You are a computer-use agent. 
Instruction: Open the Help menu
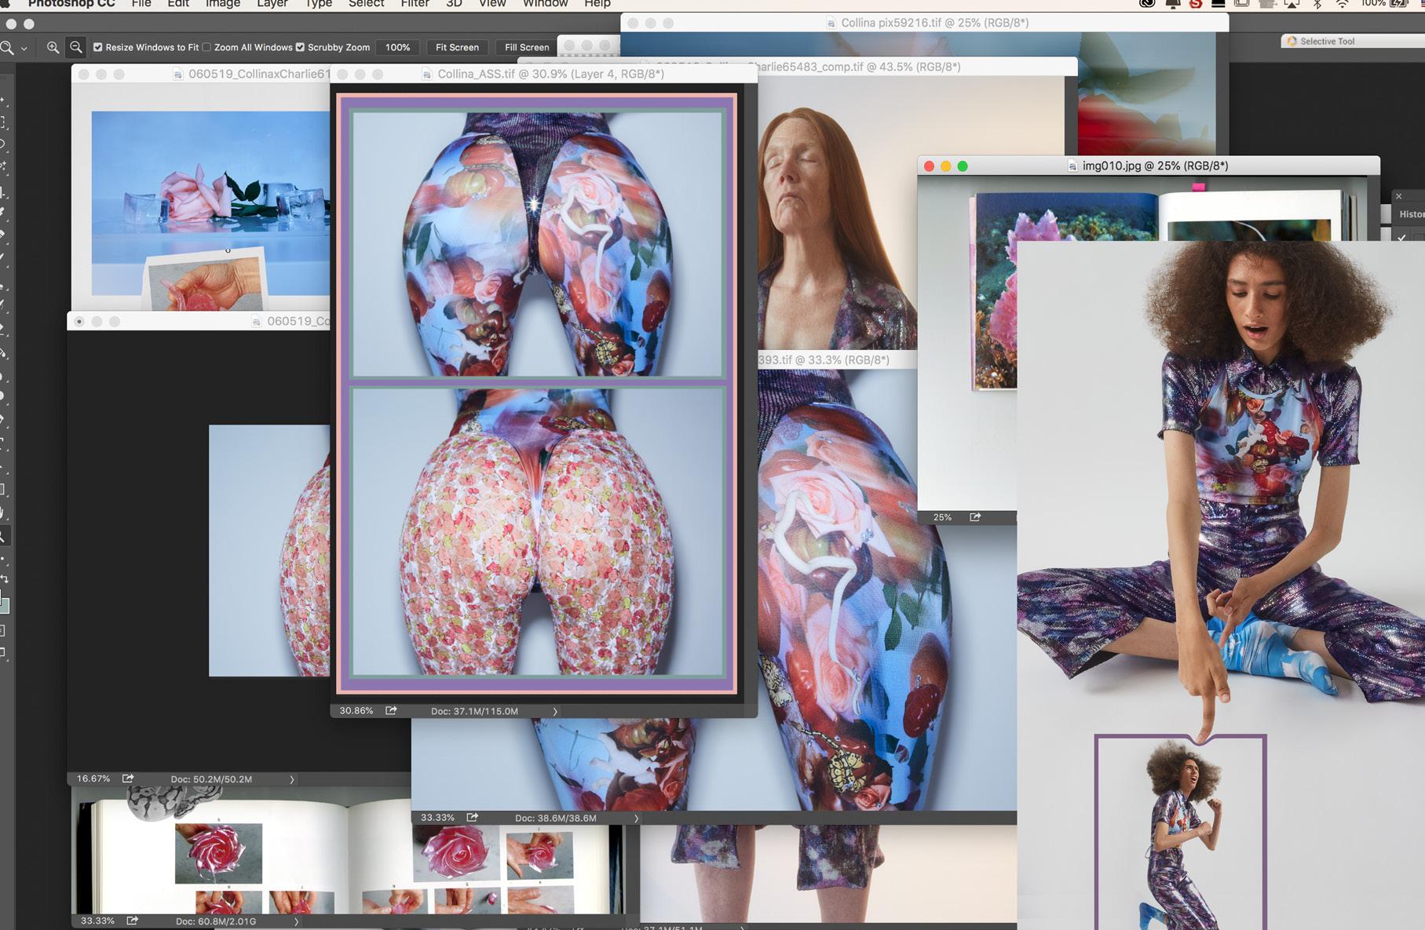tap(597, 4)
